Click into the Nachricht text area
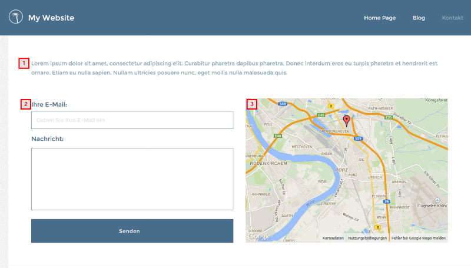 pos(132,179)
